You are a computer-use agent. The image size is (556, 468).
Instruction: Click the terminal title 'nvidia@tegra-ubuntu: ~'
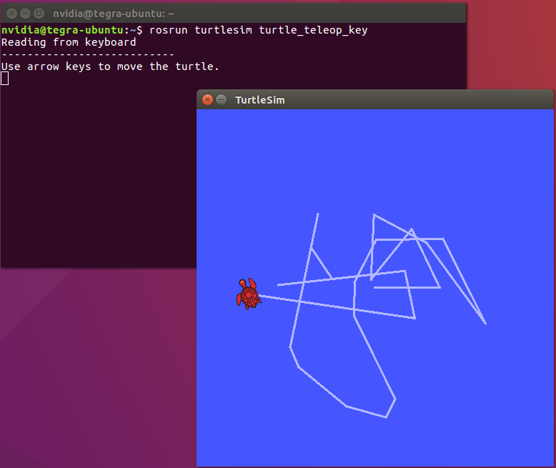tap(114, 14)
